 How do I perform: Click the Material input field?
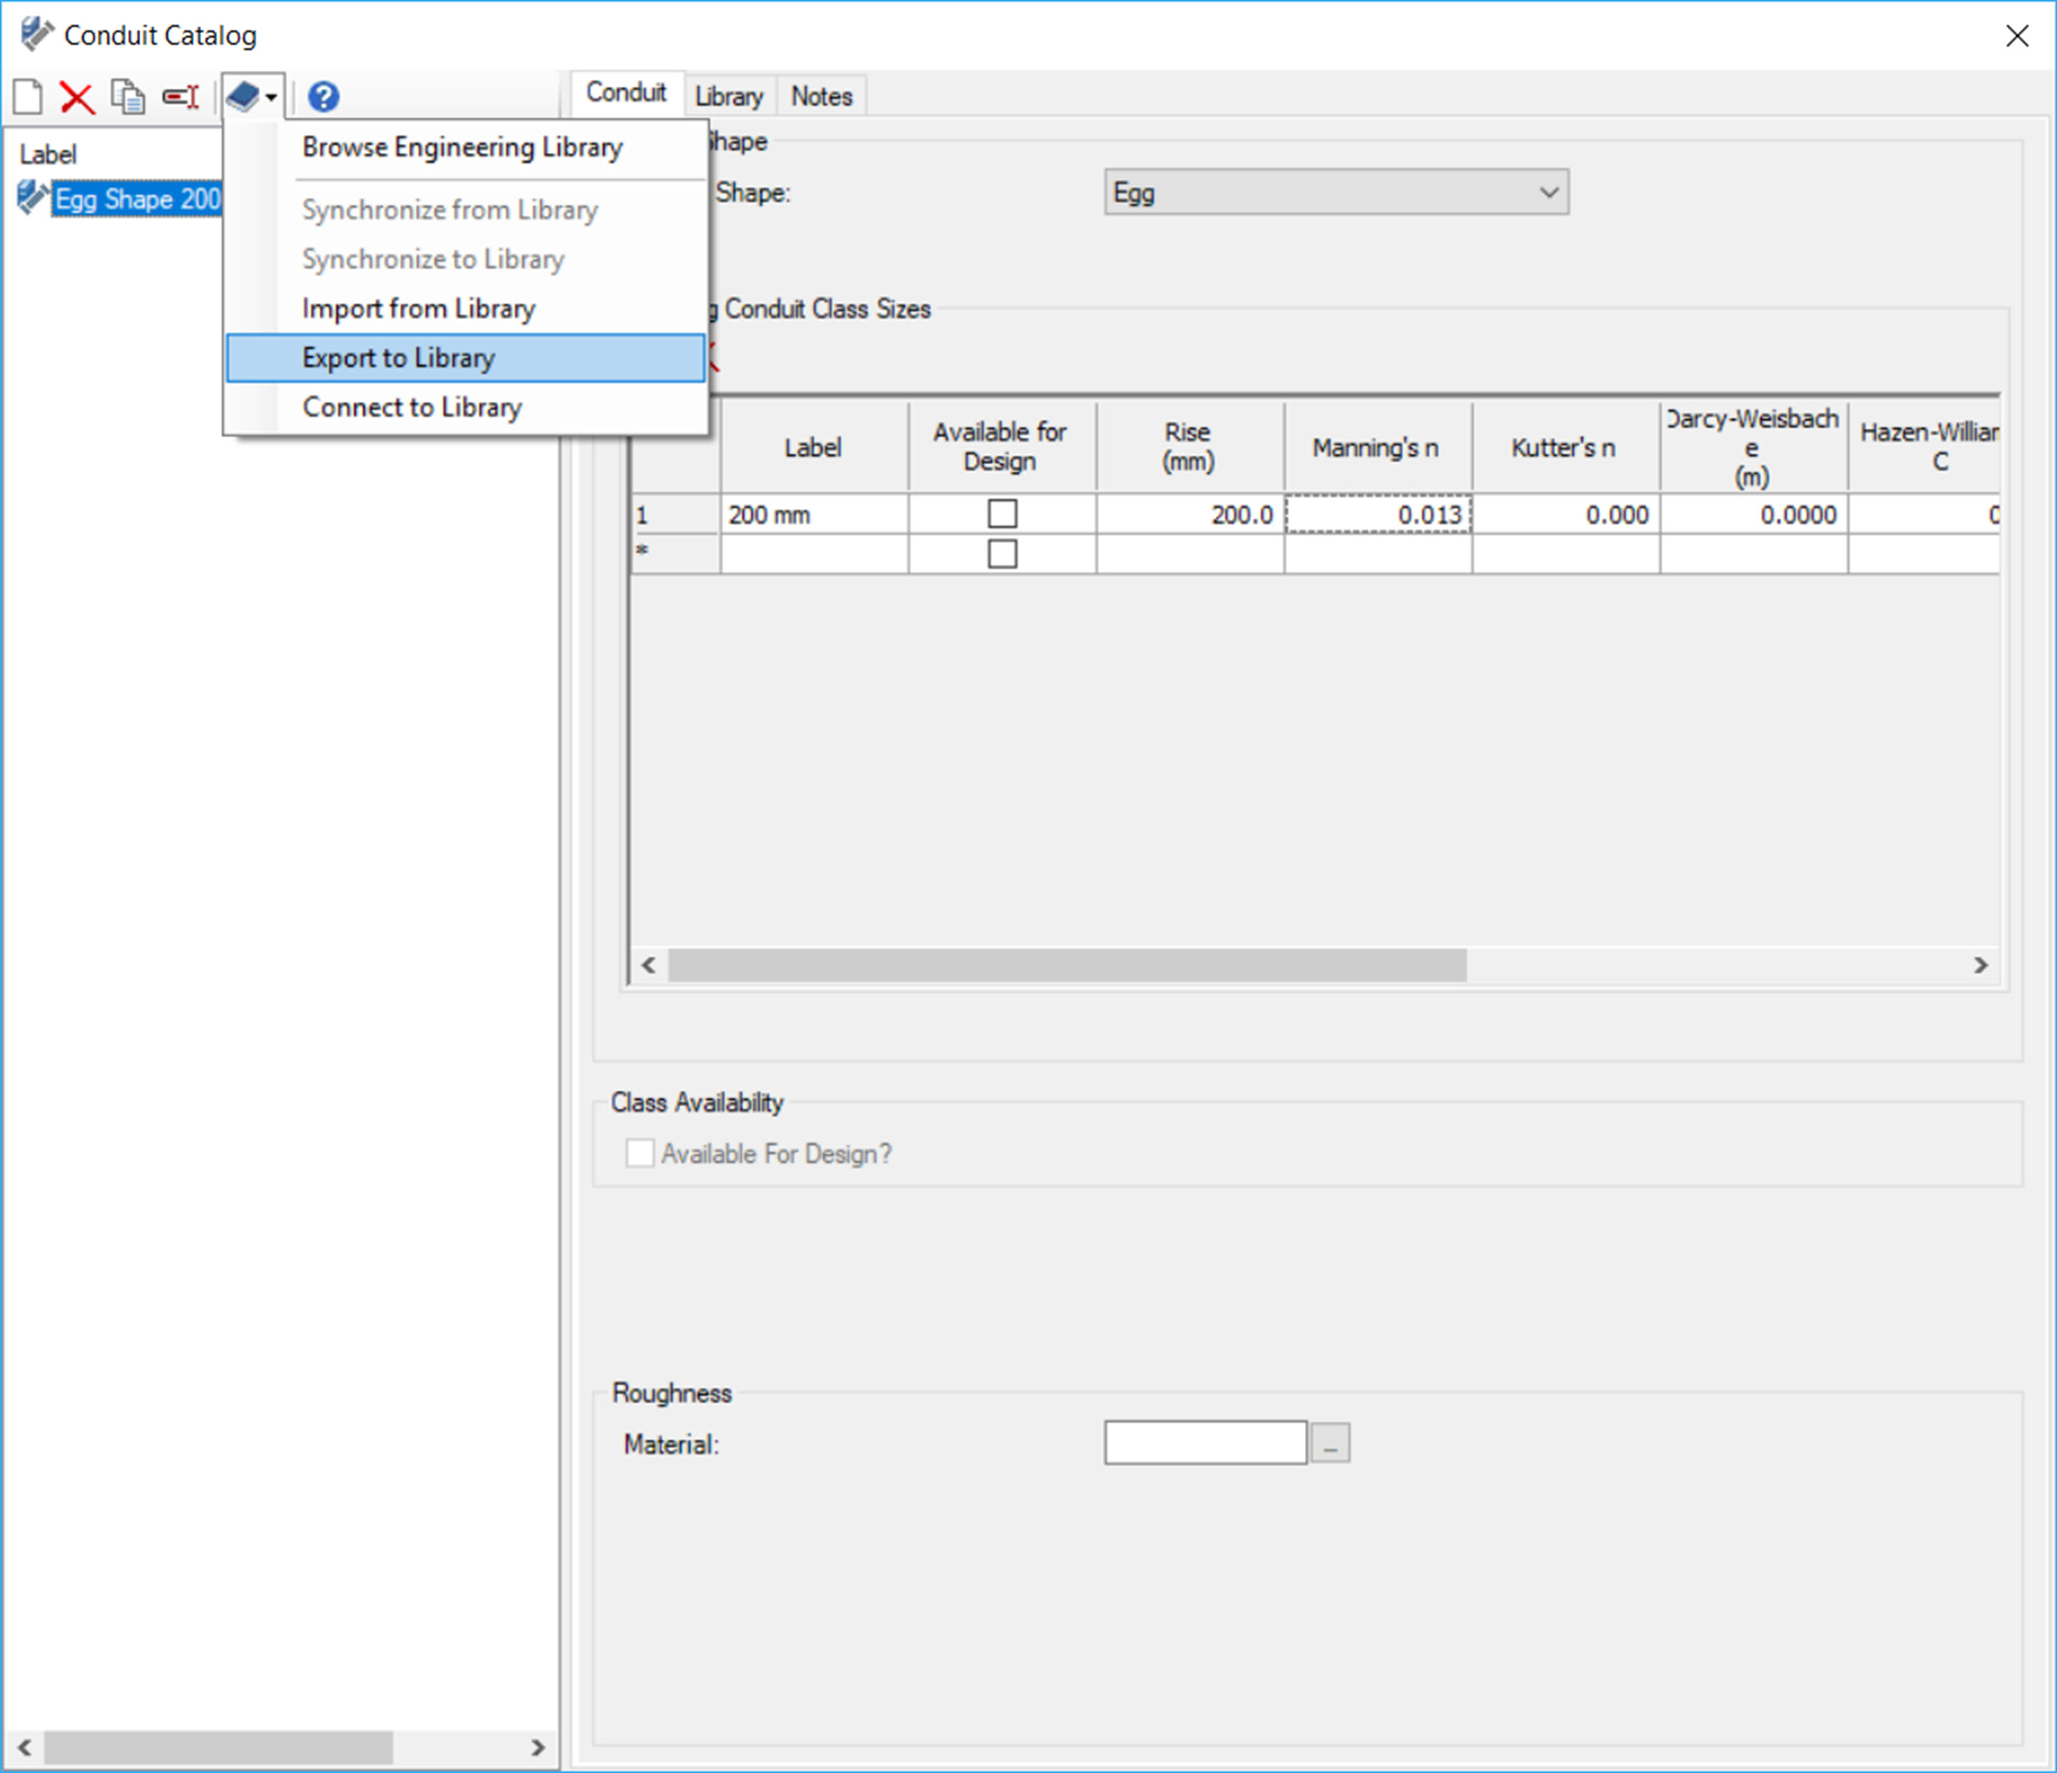click(1205, 1443)
